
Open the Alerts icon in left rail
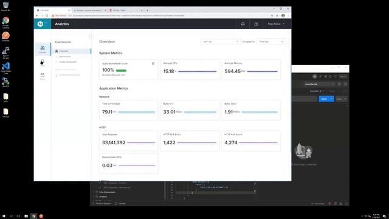coord(43,63)
